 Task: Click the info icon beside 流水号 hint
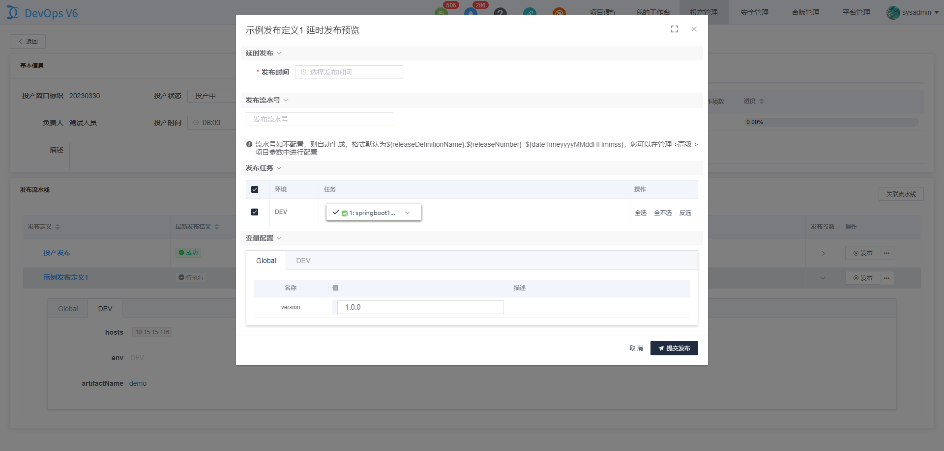(249, 144)
